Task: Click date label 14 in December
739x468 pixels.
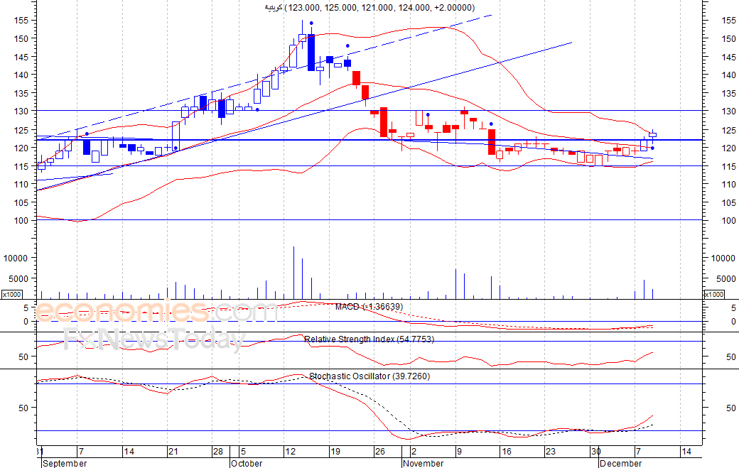Action: pyautogui.click(x=686, y=452)
